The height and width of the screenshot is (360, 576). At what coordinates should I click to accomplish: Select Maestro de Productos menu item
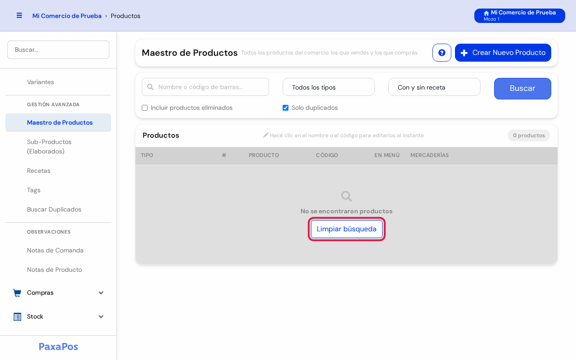[x=58, y=122]
